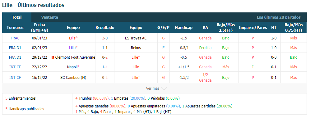Click ES Troyes AC team name

tap(136, 38)
